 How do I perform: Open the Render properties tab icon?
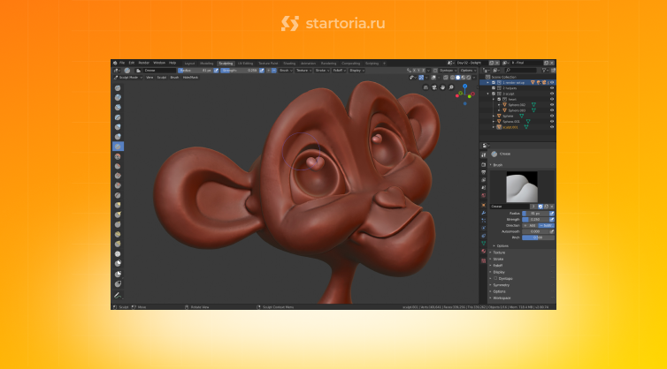coord(484,164)
